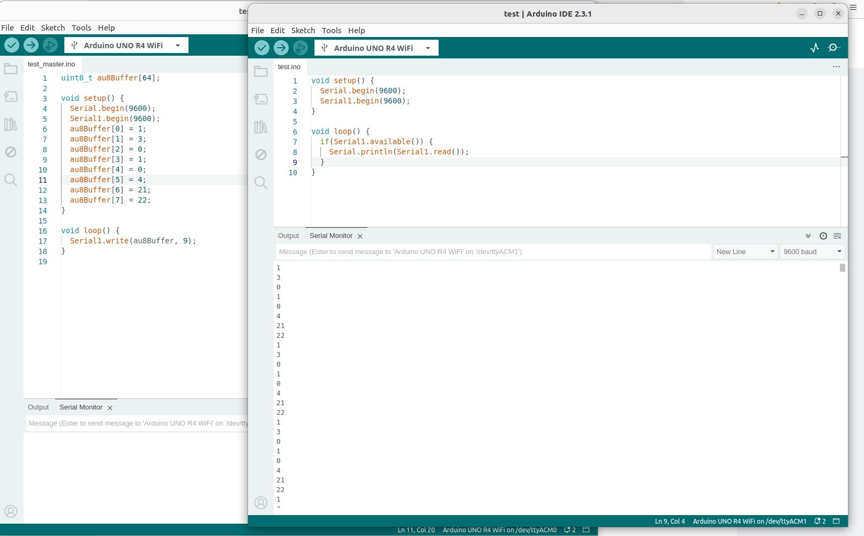Toggle bottom panel icon in front status bar
This screenshot has height=536, width=864.
[836, 521]
